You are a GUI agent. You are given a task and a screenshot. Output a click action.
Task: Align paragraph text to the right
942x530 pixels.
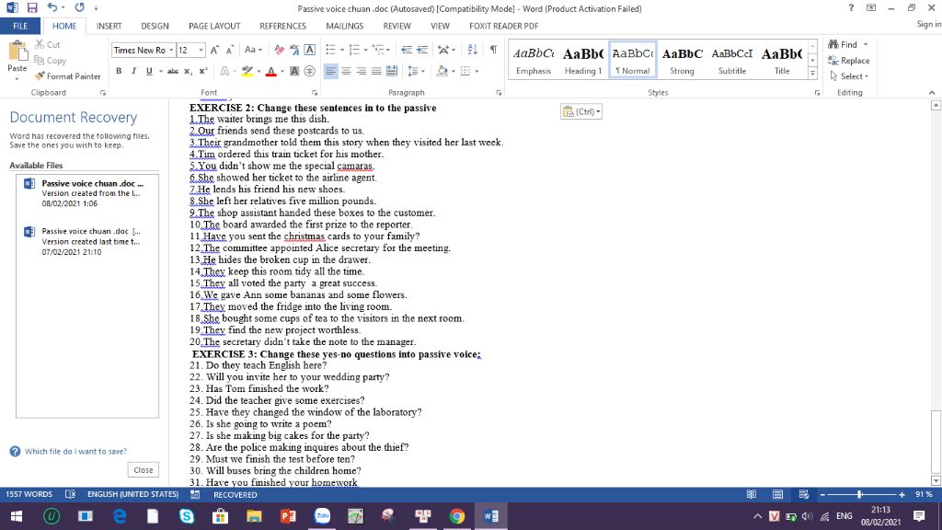pos(361,71)
